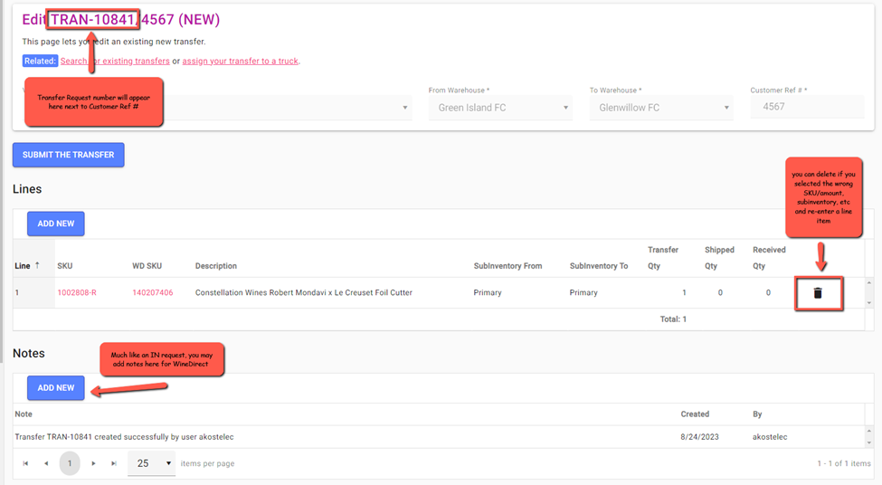The height and width of the screenshot is (485, 882).
Task: Add new note under Notes
Action: 56,387
